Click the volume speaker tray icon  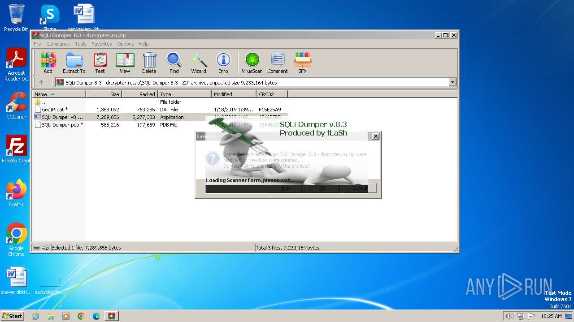(x=509, y=316)
